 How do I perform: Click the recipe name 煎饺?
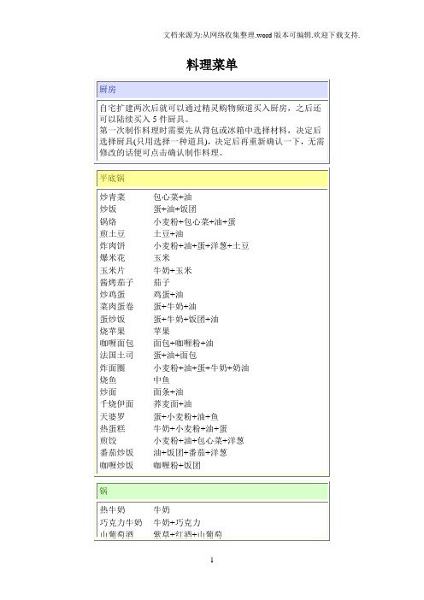coord(109,441)
